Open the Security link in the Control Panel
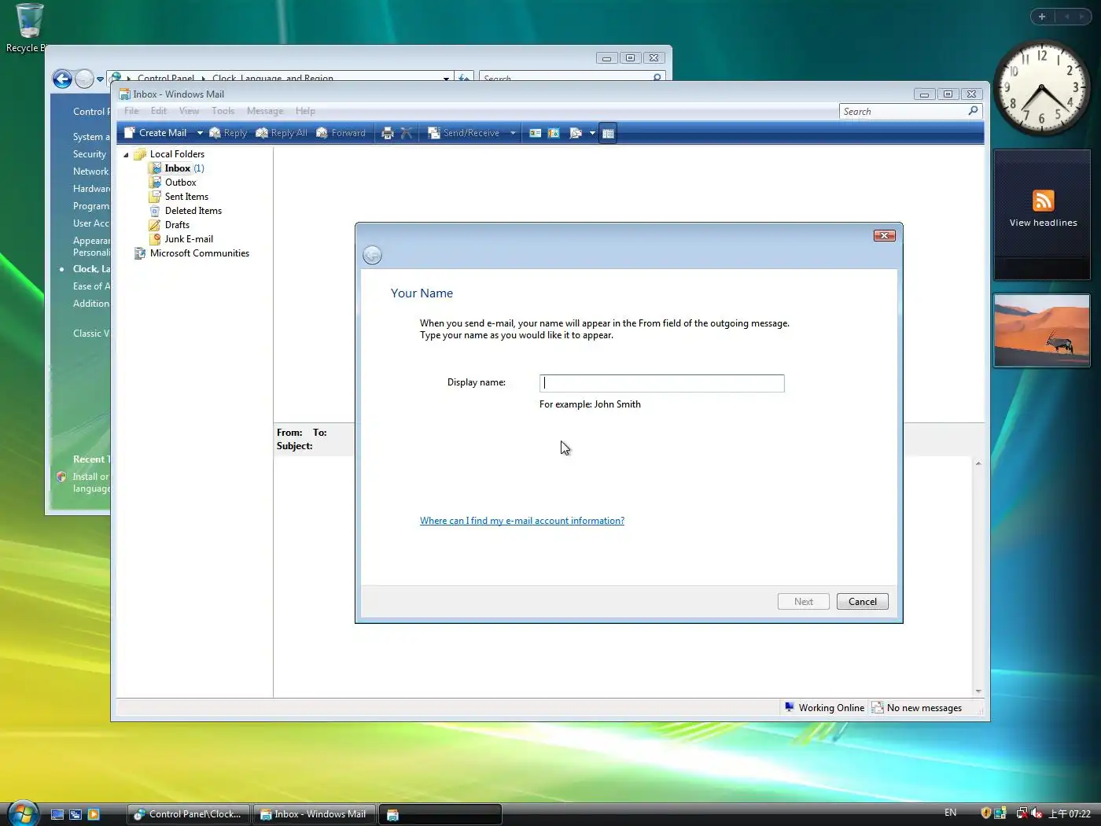 (90, 154)
